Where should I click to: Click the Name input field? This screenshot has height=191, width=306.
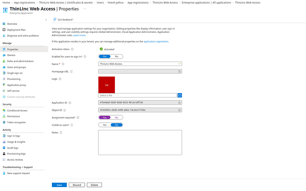(140, 64)
